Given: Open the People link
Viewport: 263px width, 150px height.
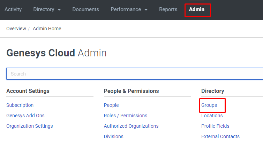Looking at the screenshot, I should coord(111,105).
